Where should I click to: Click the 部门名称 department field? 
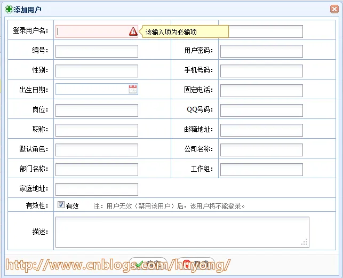(x=97, y=170)
